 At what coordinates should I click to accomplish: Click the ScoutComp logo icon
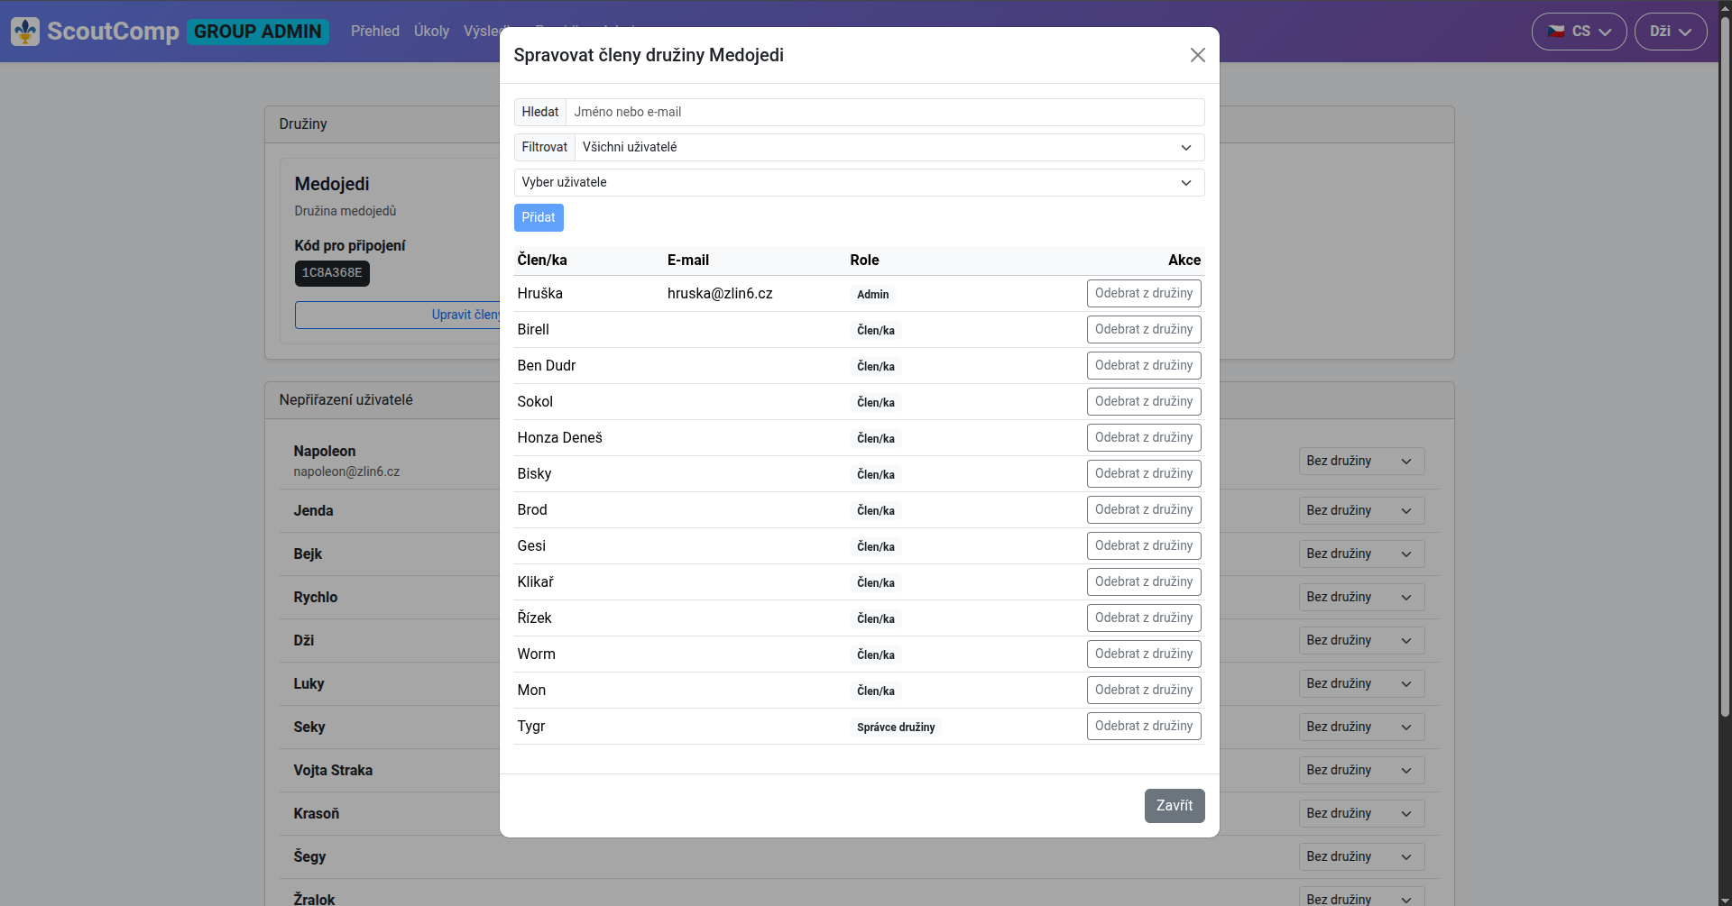pos(25,32)
